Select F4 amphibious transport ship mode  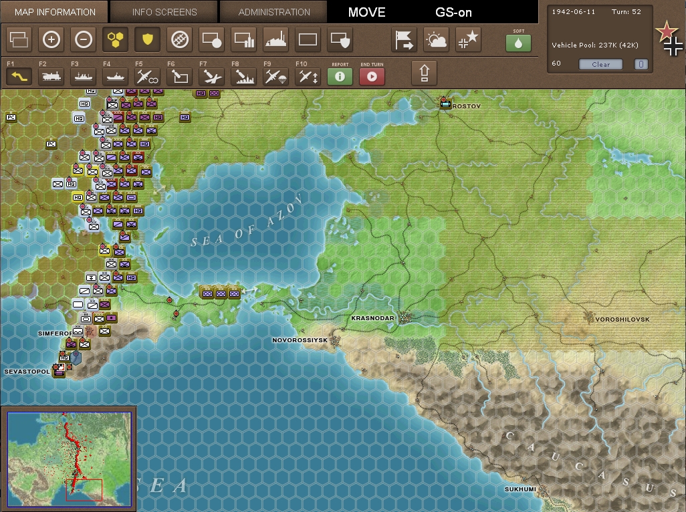[116, 76]
